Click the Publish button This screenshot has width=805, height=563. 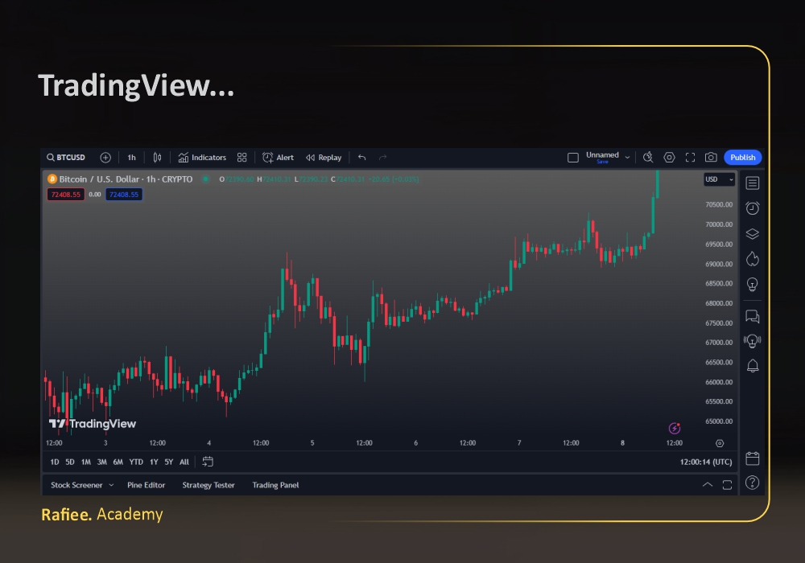[x=743, y=158]
